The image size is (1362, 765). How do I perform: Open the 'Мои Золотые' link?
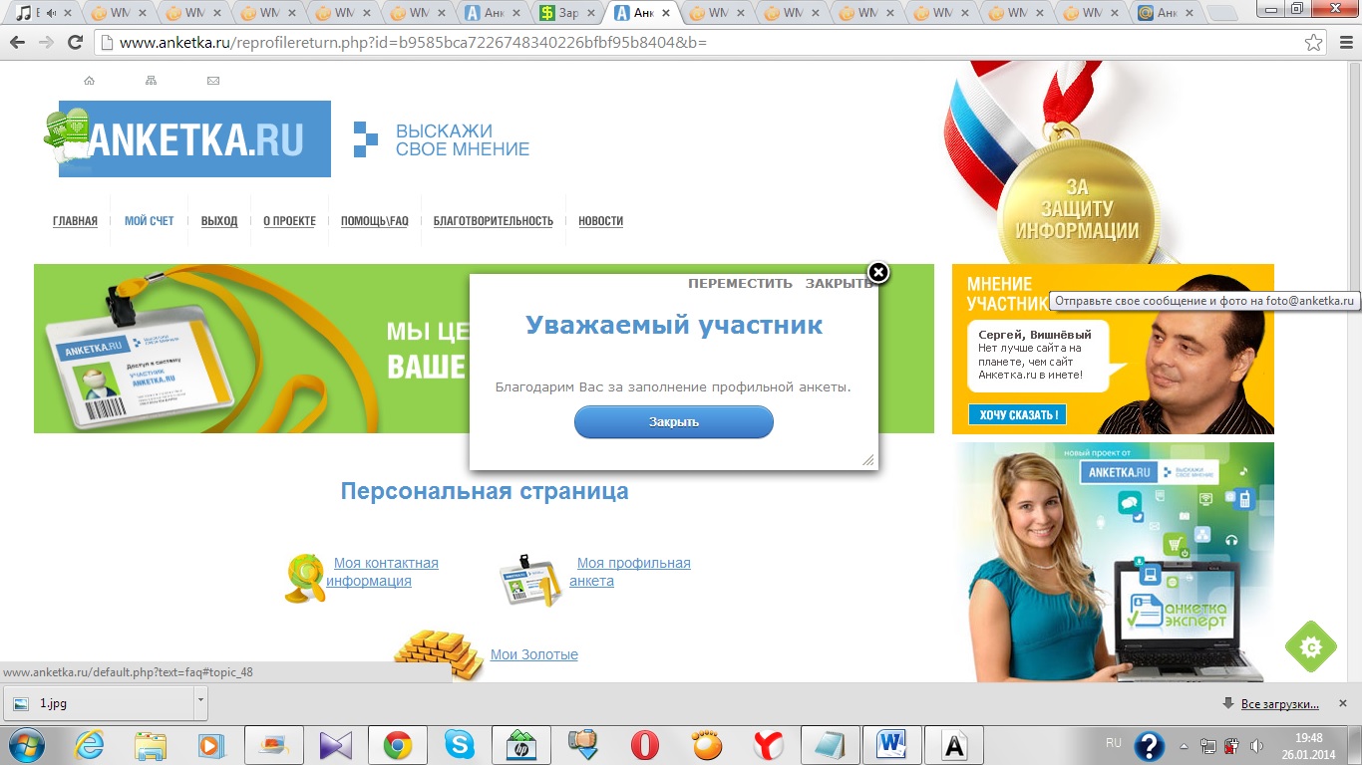click(534, 654)
